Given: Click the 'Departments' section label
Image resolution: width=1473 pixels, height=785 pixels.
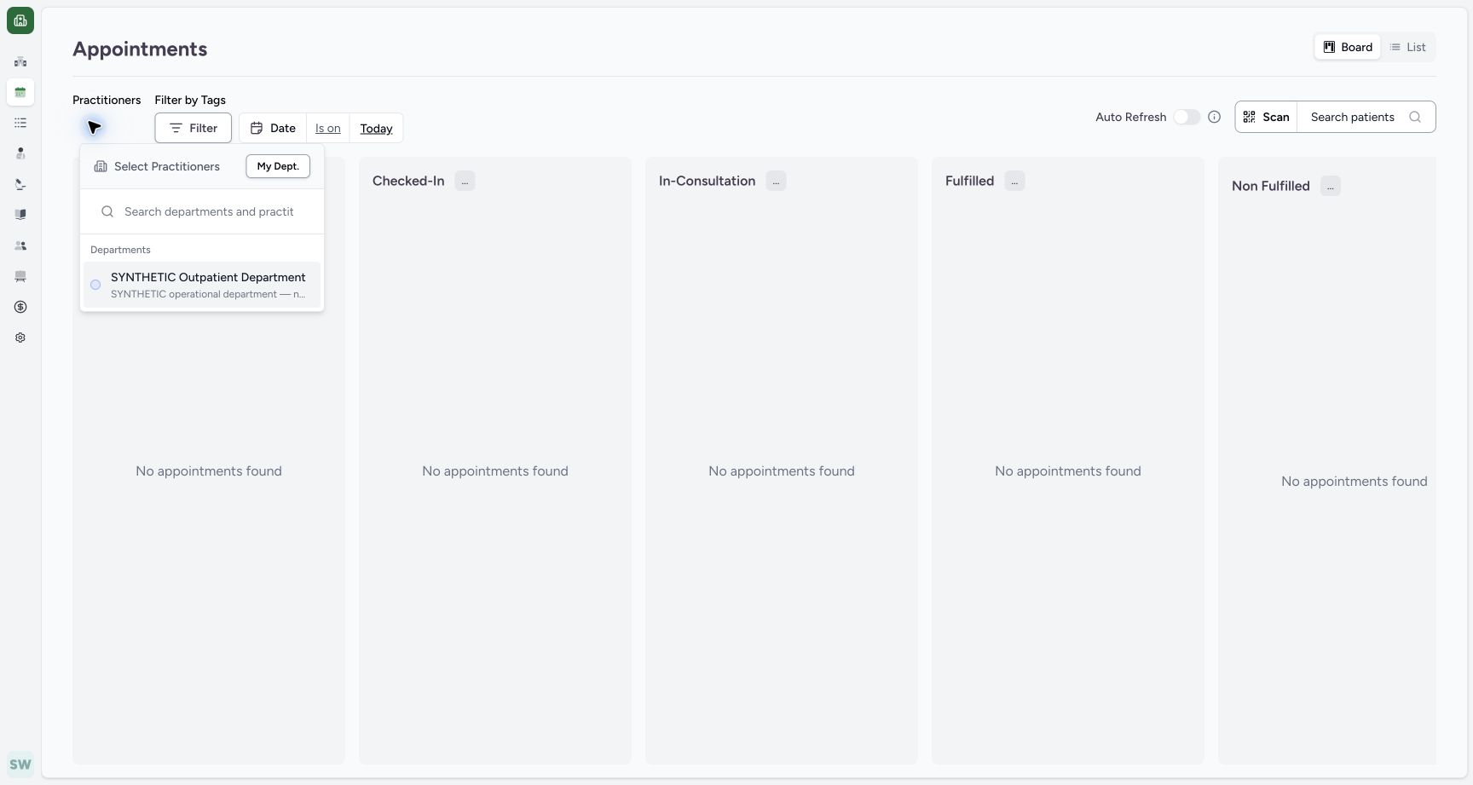Looking at the screenshot, I should (x=120, y=250).
